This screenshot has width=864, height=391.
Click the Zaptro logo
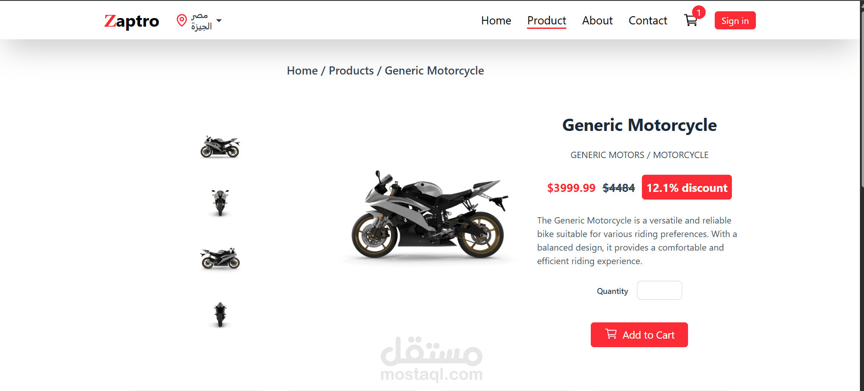132,21
